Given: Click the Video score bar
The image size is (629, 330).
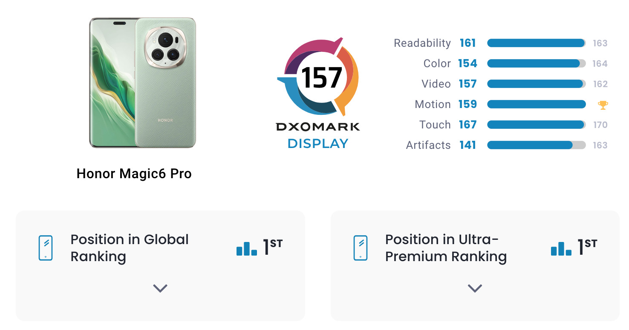Looking at the screenshot, I should click(x=536, y=84).
